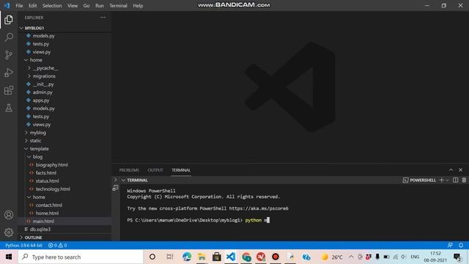The image size is (469, 264).
Task: Open the Testing flask view
Action: click(9, 108)
